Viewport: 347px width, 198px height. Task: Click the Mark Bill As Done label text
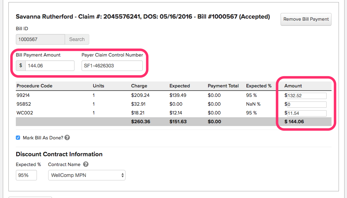tap(43, 138)
